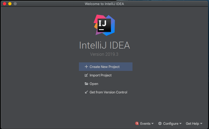Click the open folder icon
The height and width of the screenshot is (129, 209).
coord(86,84)
